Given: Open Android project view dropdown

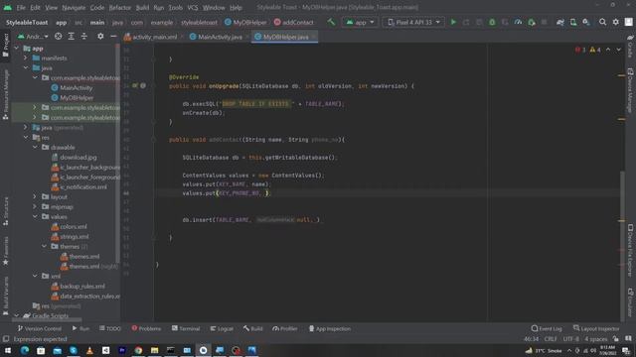Looking at the screenshot, I should 33,37.
